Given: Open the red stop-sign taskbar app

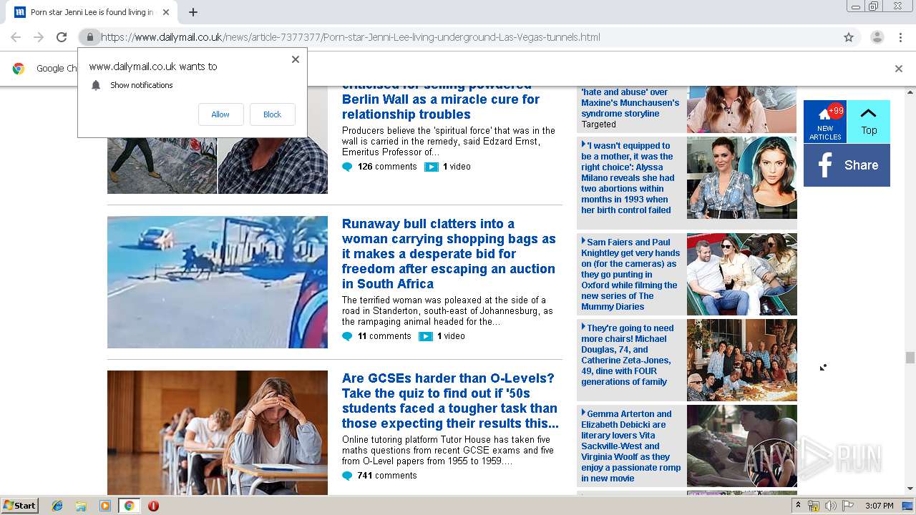Looking at the screenshot, I should pyautogui.click(x=153, y=506).
